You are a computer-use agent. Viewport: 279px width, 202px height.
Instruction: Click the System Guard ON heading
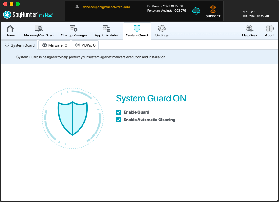click(x=151, y=99)
